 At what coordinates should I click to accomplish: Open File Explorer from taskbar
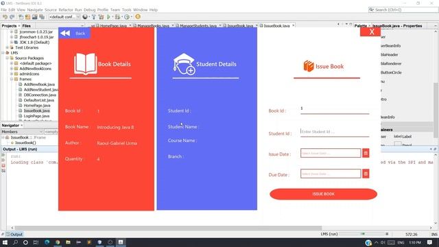[68, 242]
